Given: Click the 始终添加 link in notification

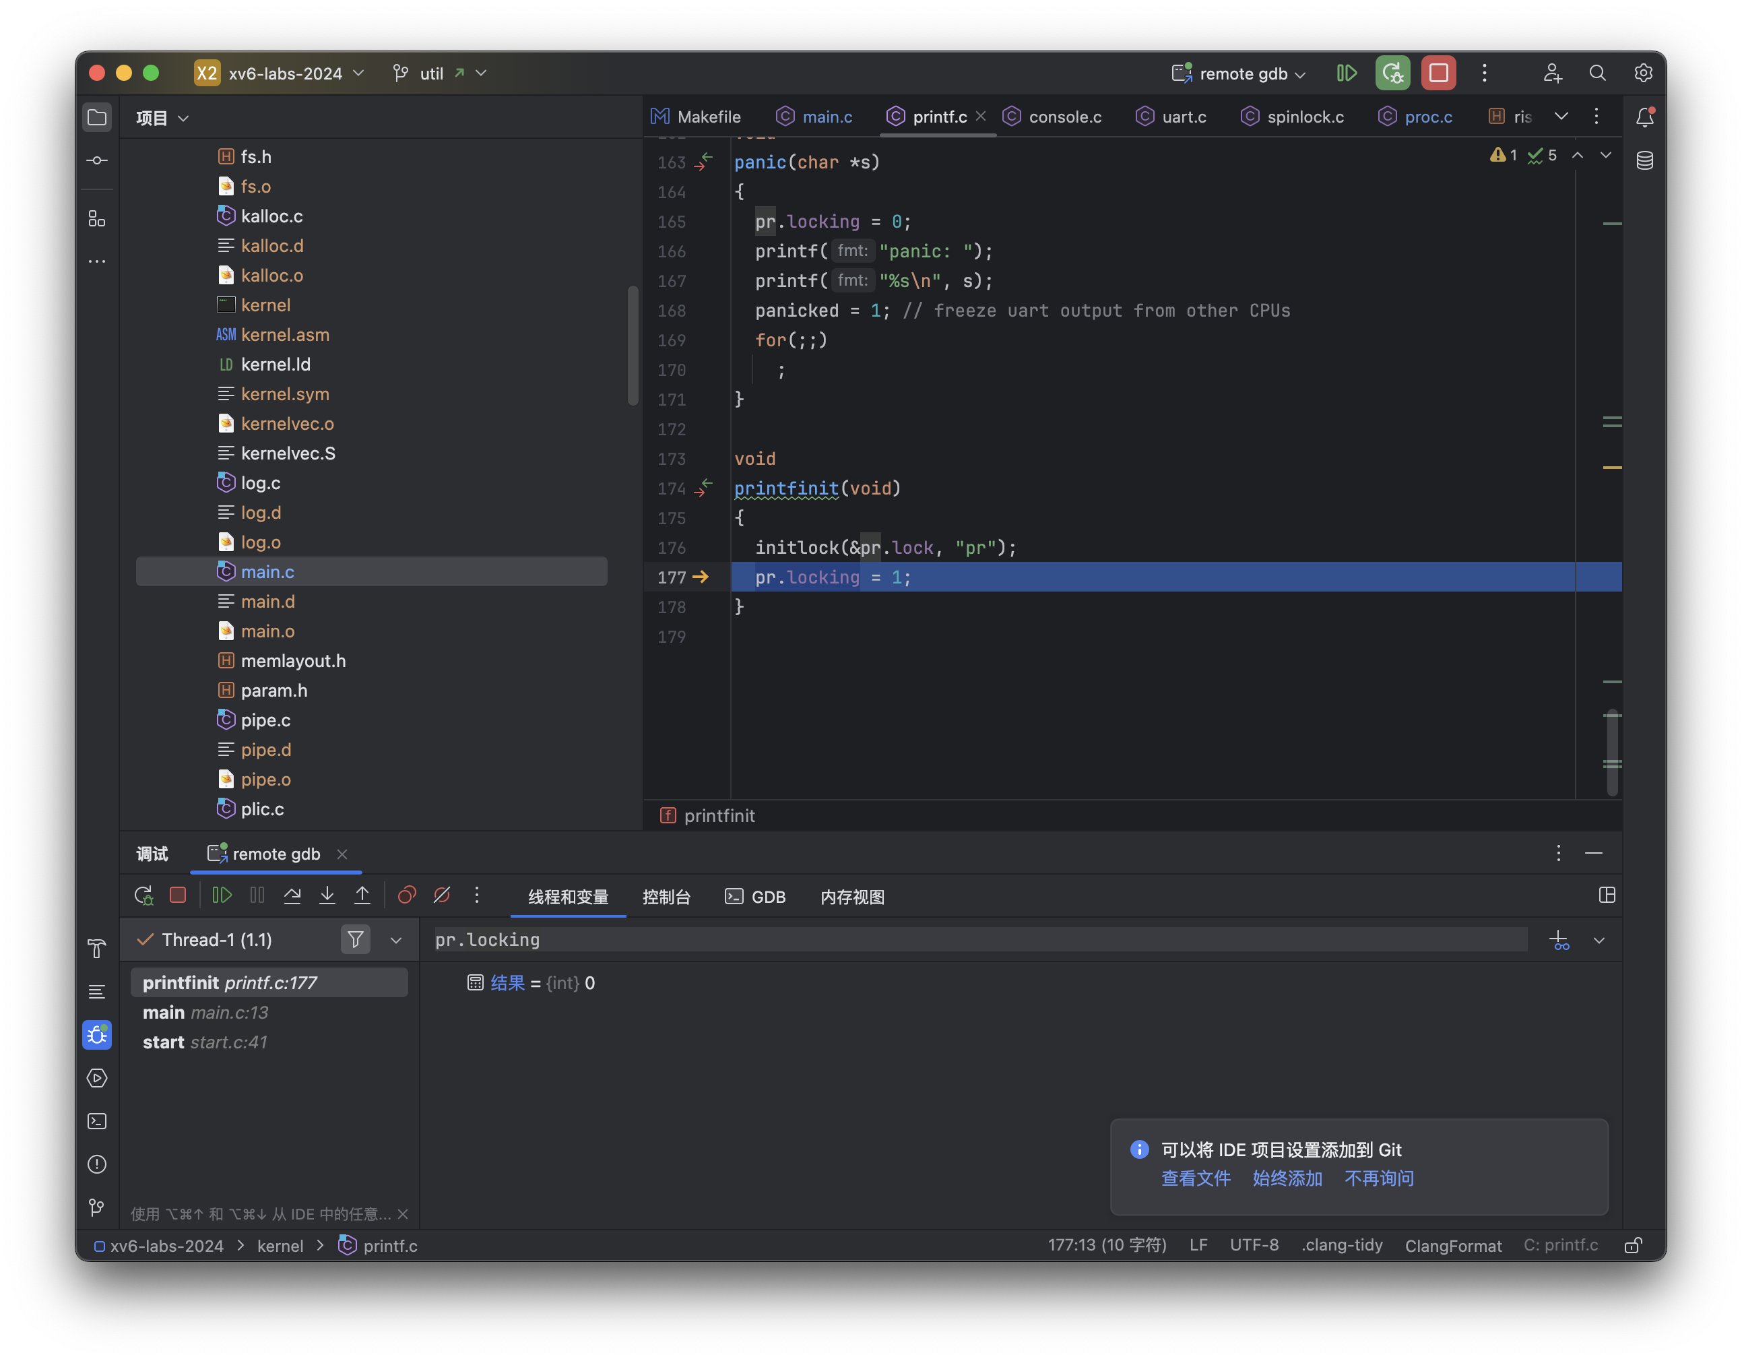Looking at the screenshot, I should [x=1287, y=1178].
